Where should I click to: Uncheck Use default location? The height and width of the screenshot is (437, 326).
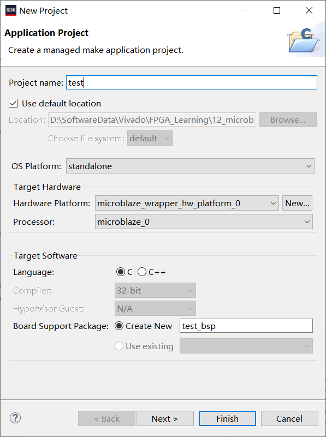[x=13, y=104]
